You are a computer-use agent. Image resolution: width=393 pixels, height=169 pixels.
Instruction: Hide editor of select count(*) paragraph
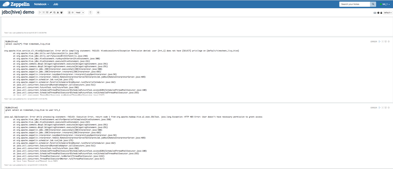click(383, 41)
